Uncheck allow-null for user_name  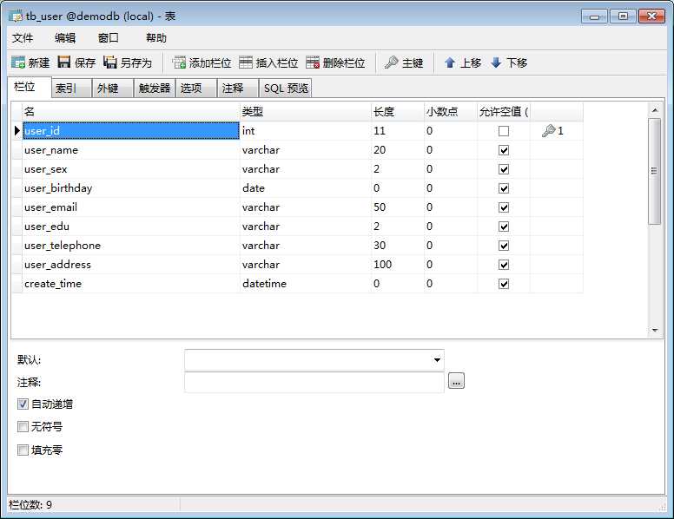coord(504,150)
